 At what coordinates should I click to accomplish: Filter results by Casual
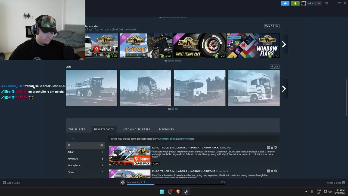click(85, 172)
